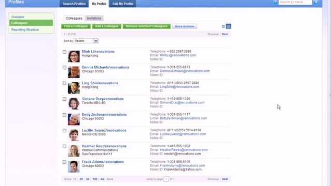The width and height of the screenshot is (332, 186).
Task: Click email SimoneDray@renovations.com
Action: coord(182,102)
